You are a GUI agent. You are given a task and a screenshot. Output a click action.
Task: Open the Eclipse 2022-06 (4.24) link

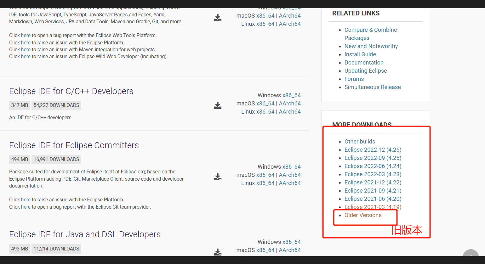tap(373, 166)
